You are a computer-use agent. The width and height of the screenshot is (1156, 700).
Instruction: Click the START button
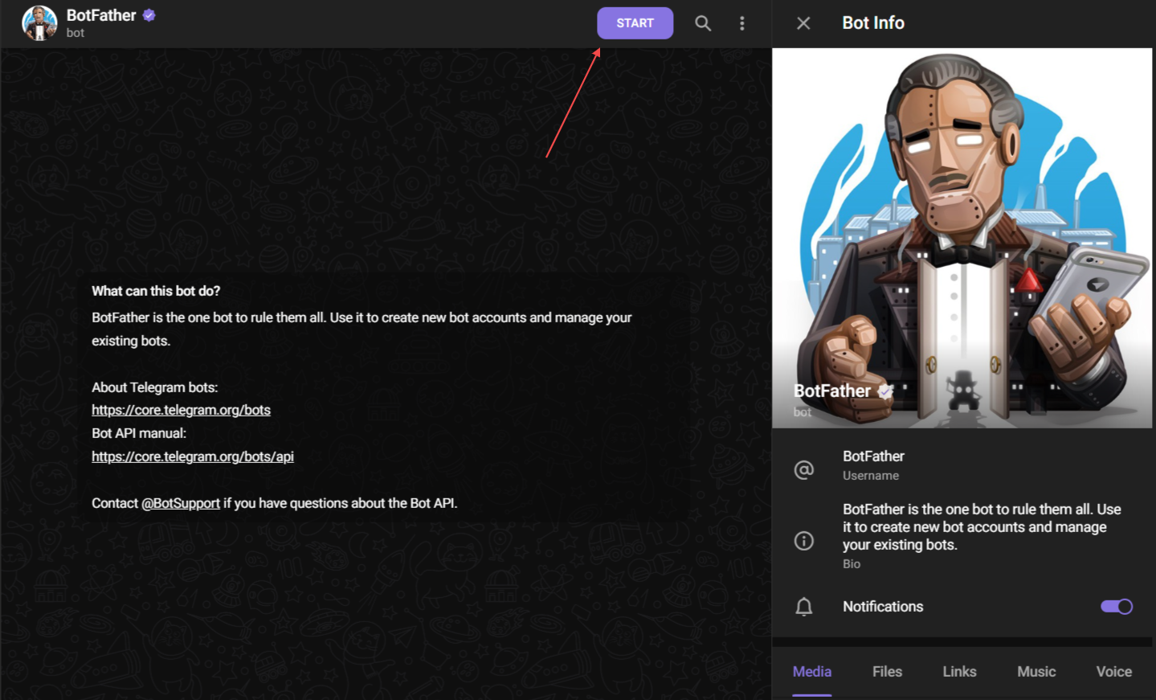635,23
